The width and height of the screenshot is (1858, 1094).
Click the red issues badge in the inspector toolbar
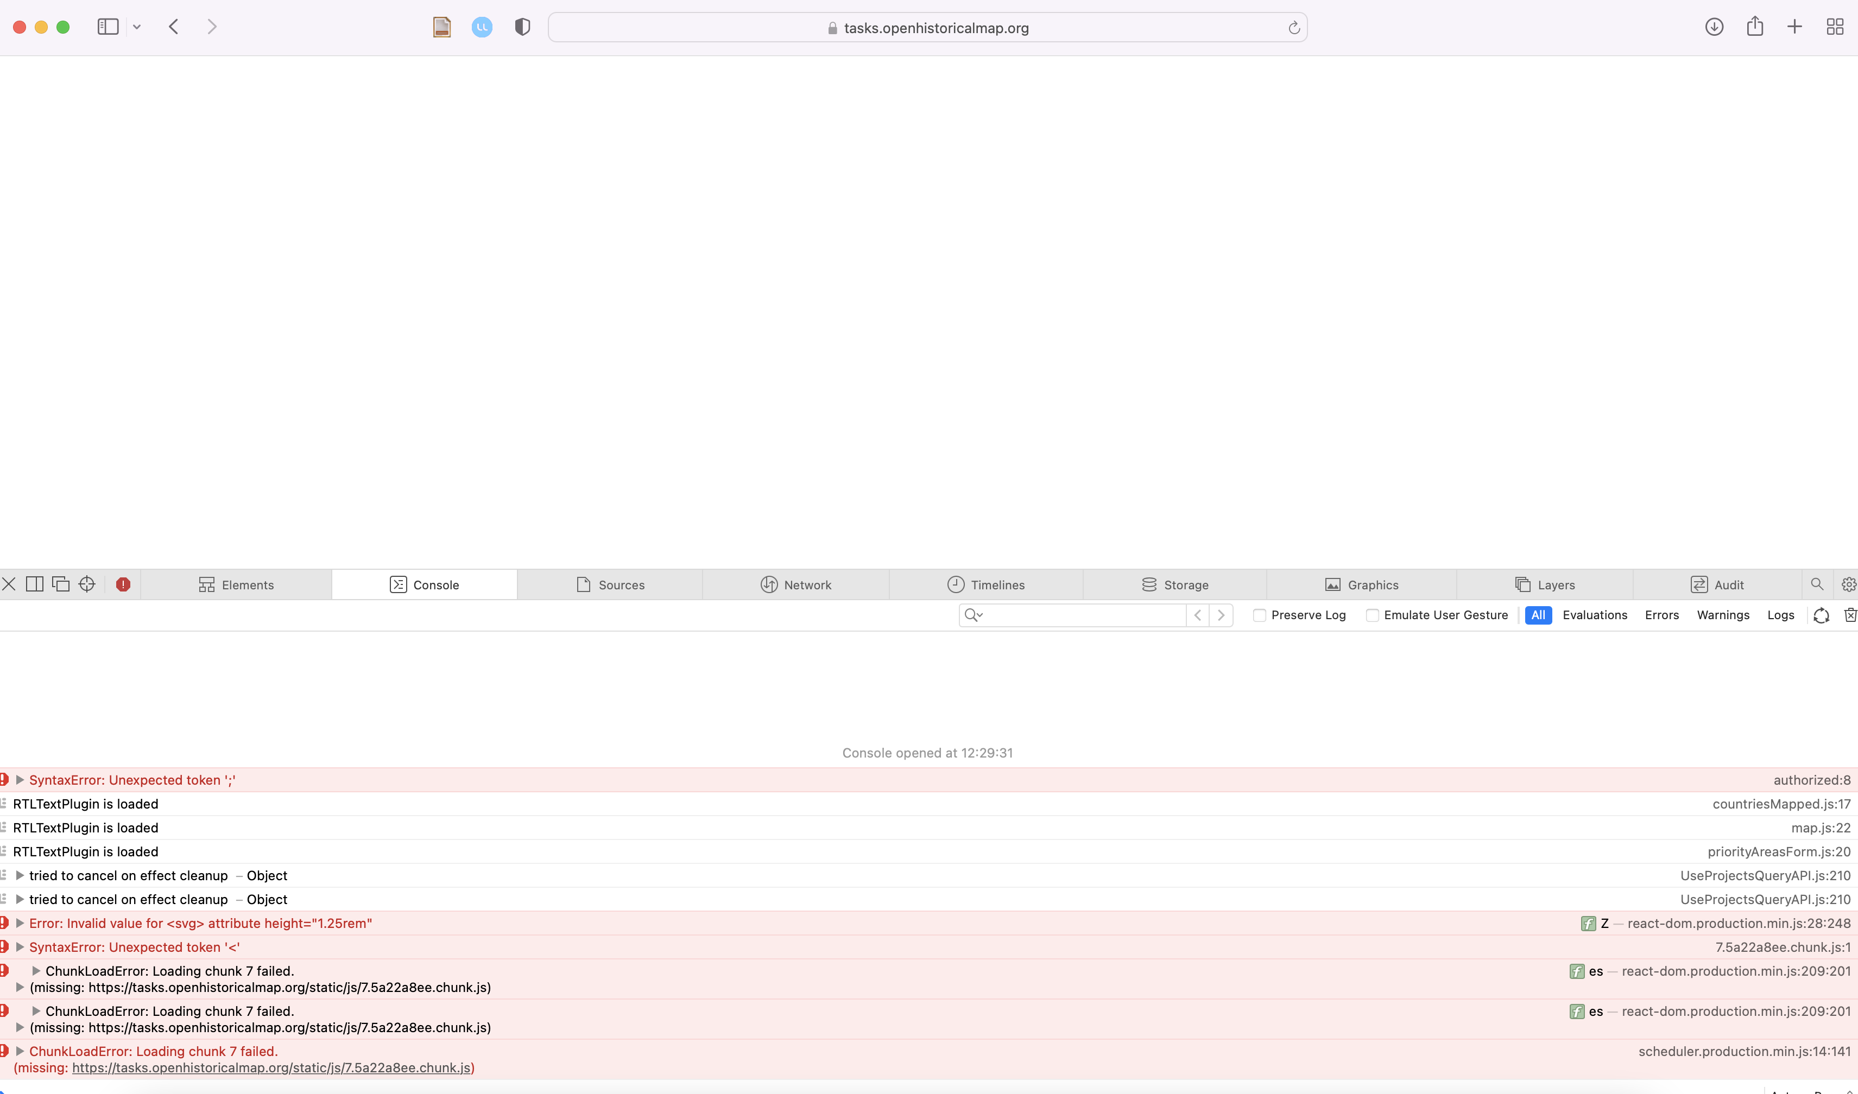click(x=123, y=584)
